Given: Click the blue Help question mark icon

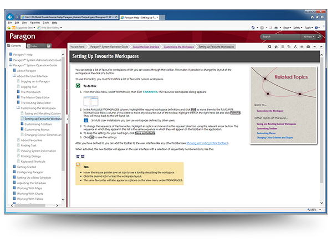Looking at the screenshot, I should click(x=316, y=28).
